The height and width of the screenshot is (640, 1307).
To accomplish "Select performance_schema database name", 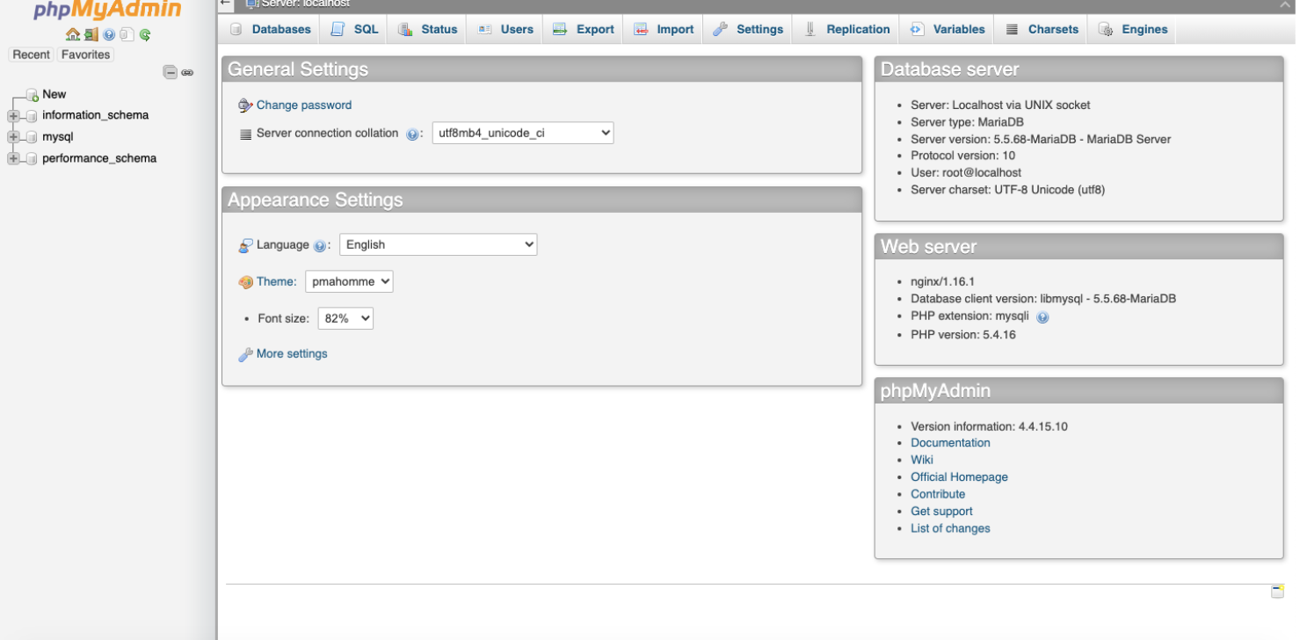I will coord(99,158).
